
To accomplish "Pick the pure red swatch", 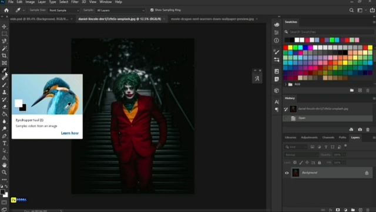I will (286, 47).
